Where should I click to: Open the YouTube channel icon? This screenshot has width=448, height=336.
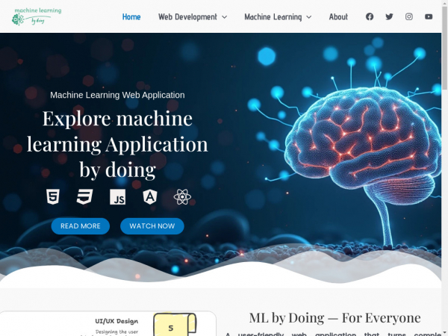[428, 16]
